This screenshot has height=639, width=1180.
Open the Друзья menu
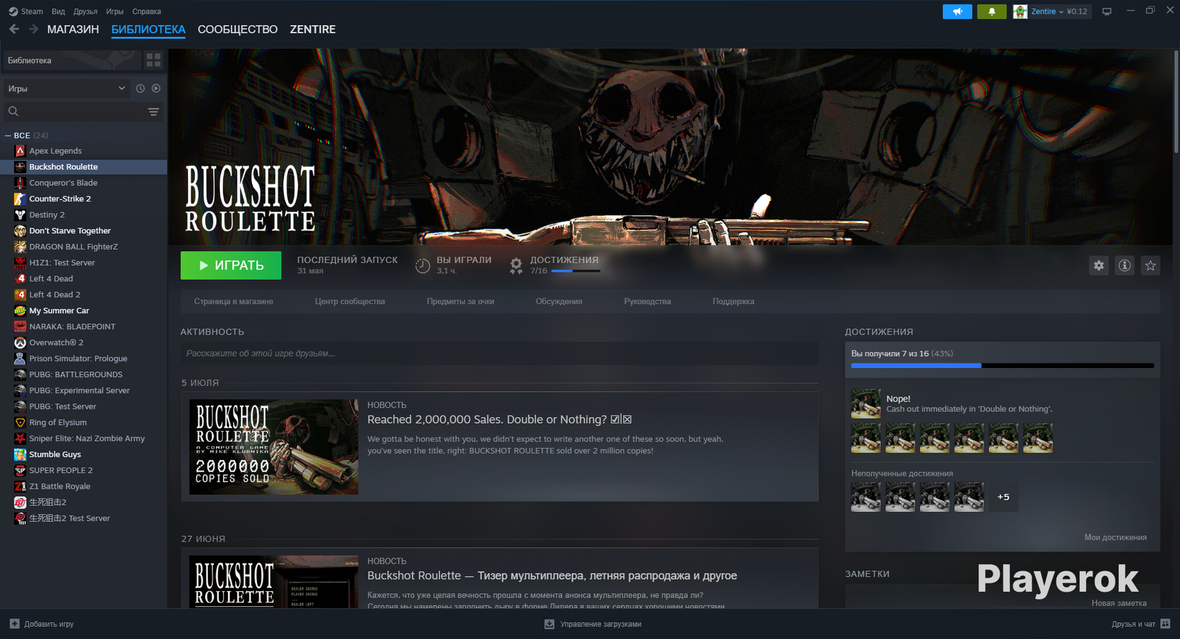coord(85,12)
